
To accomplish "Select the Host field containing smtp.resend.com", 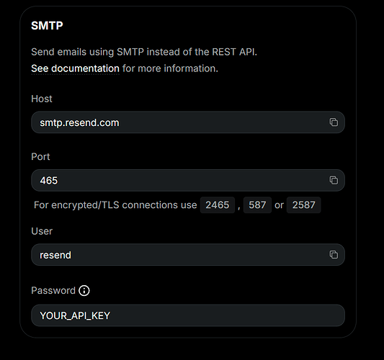I will pyautogui.click(x=188, y=122).
